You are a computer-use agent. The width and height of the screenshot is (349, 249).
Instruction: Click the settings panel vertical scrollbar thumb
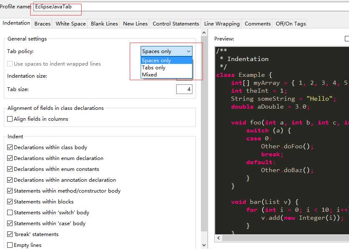(x=204, y=133)
